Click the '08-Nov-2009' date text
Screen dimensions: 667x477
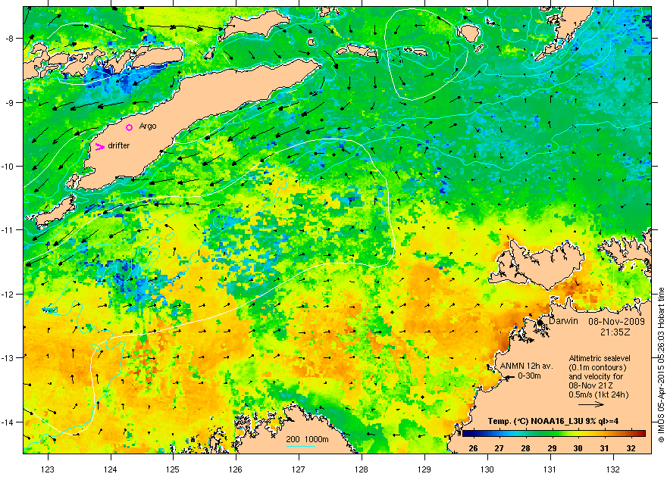(x=616, y=322)
